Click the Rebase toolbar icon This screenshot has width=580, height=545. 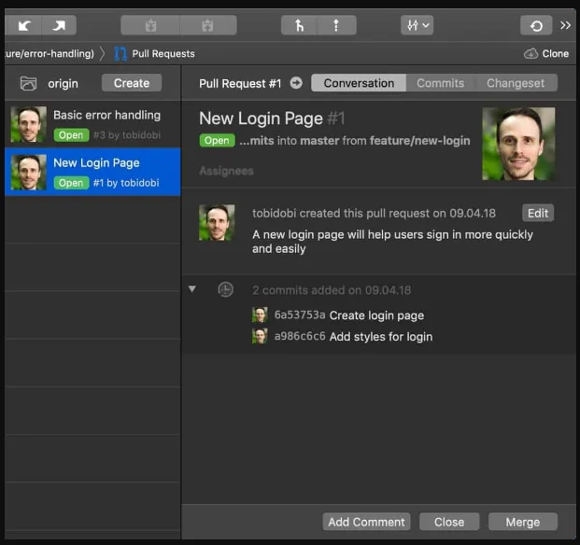click(x=336, y=25)
